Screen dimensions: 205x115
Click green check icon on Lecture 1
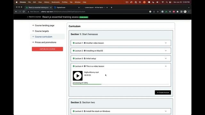(x=74, y=43)
